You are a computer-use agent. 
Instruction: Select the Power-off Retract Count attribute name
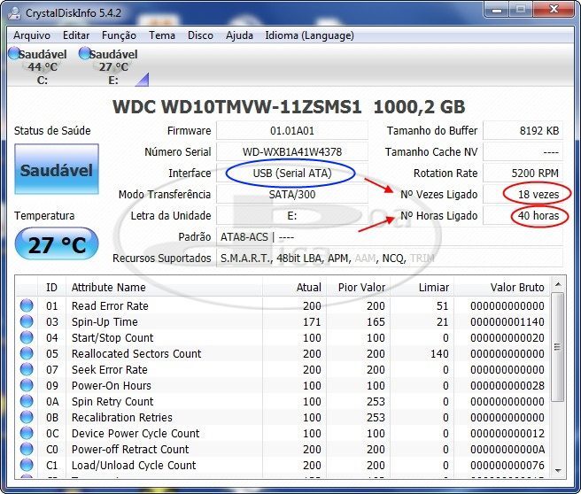(x=130, y=449)
